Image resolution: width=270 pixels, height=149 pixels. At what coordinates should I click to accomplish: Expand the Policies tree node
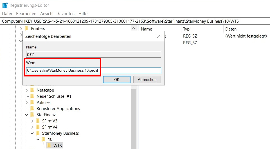(27, 103)
